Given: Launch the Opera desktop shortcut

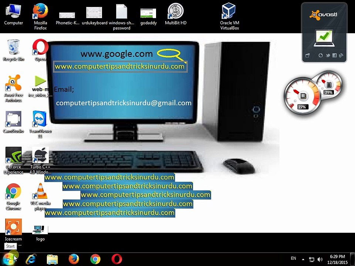Looking at the screenshot, I should (x=40, y=50).
